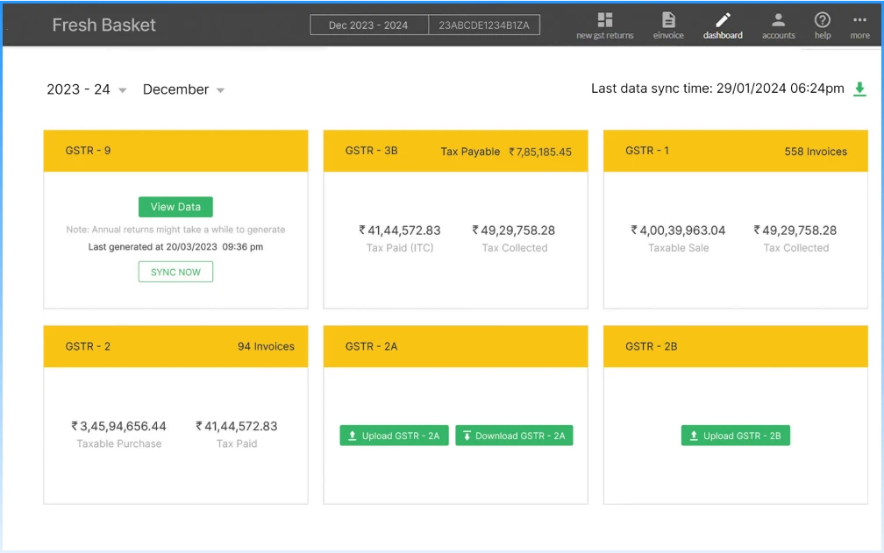Screen dimensions: 884x553
Task: Select the Dec 2023 - 2024 period tab
Action: 367,25
